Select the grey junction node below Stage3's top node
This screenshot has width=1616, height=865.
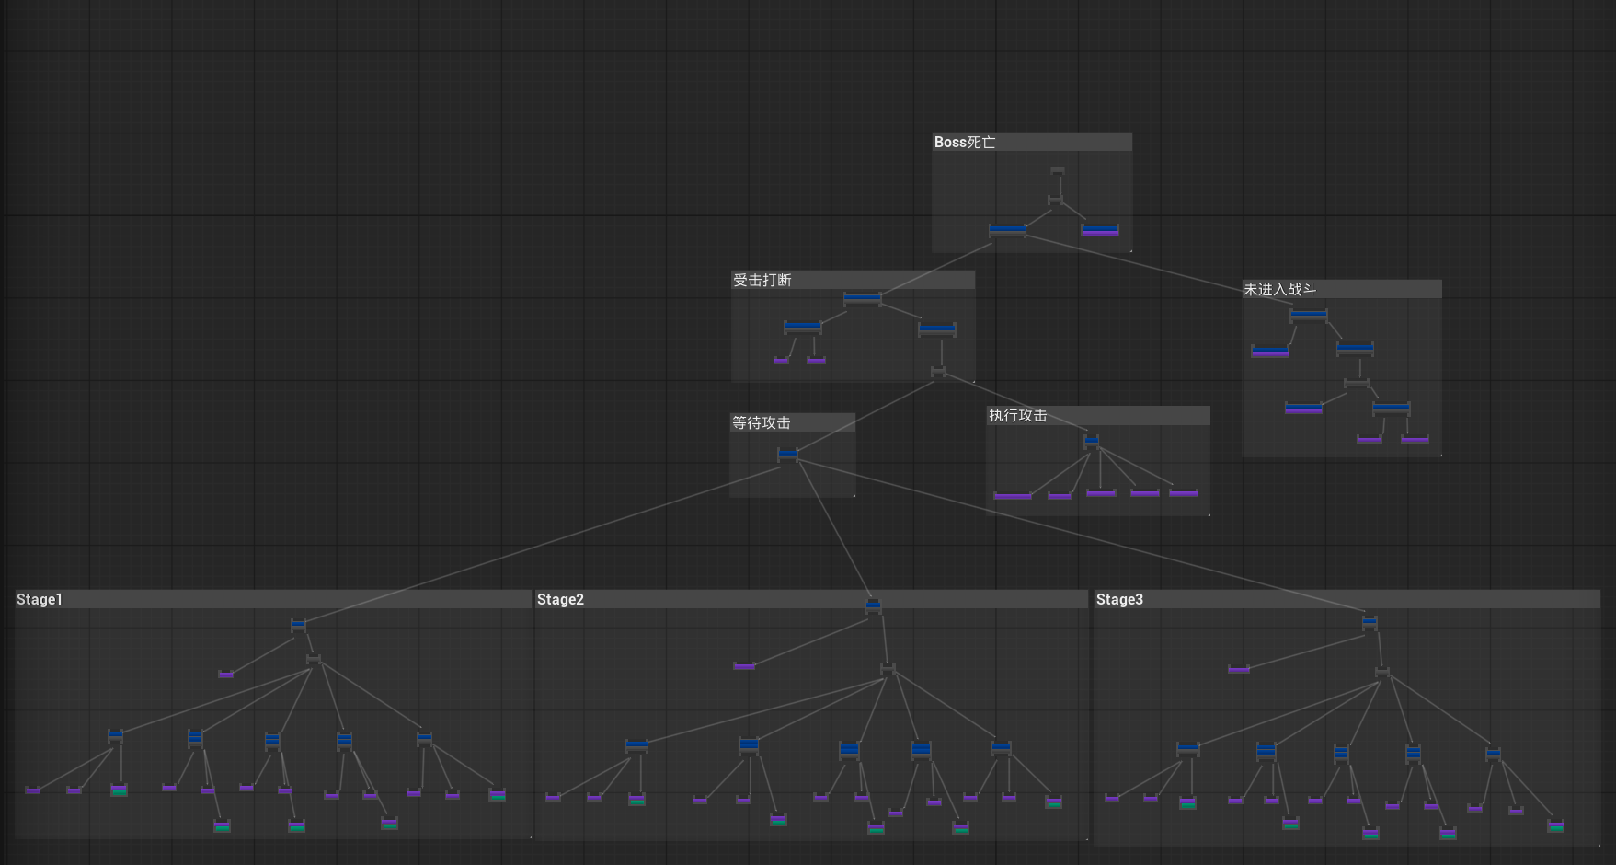(1381, 672)
